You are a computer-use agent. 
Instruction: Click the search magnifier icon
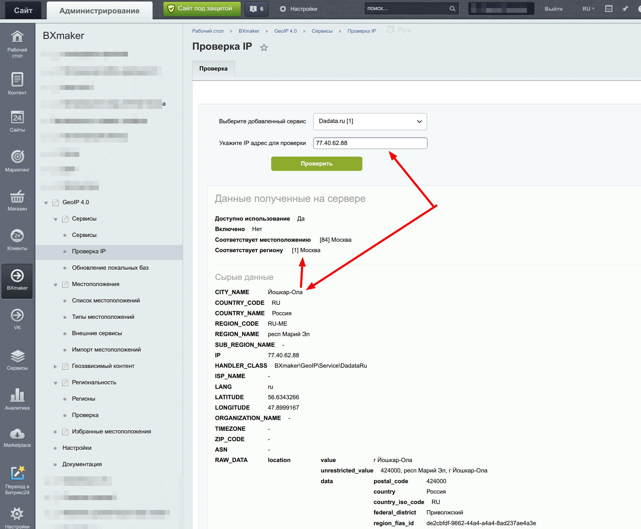click(x=452, y=9)
